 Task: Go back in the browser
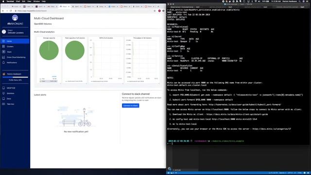(x=3, y=11)
